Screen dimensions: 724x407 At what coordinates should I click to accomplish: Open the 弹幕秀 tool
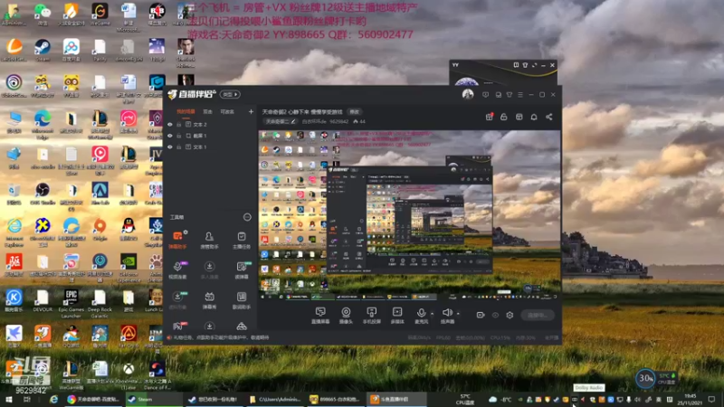pos(209,300)
